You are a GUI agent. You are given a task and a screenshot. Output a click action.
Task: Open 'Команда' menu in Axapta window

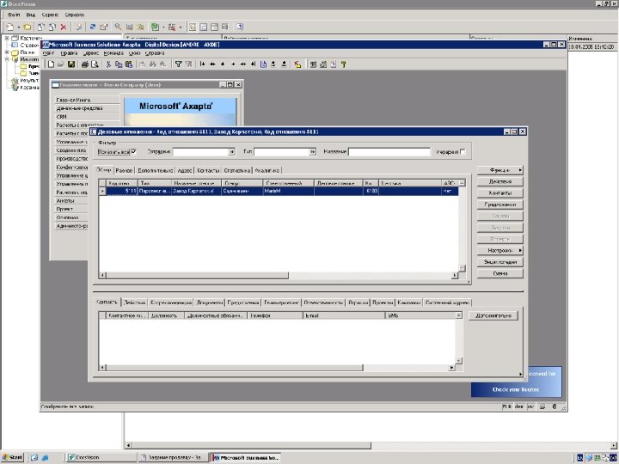pyautogui.click(x=113, y=53)
